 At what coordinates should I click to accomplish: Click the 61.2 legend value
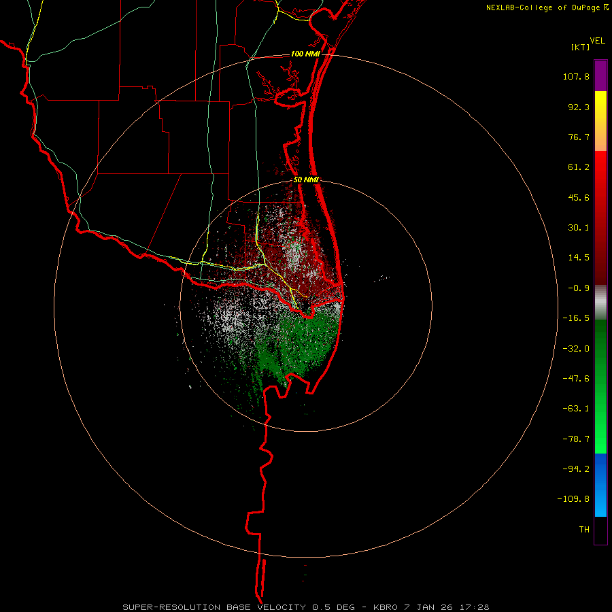[x=579, y=167]
